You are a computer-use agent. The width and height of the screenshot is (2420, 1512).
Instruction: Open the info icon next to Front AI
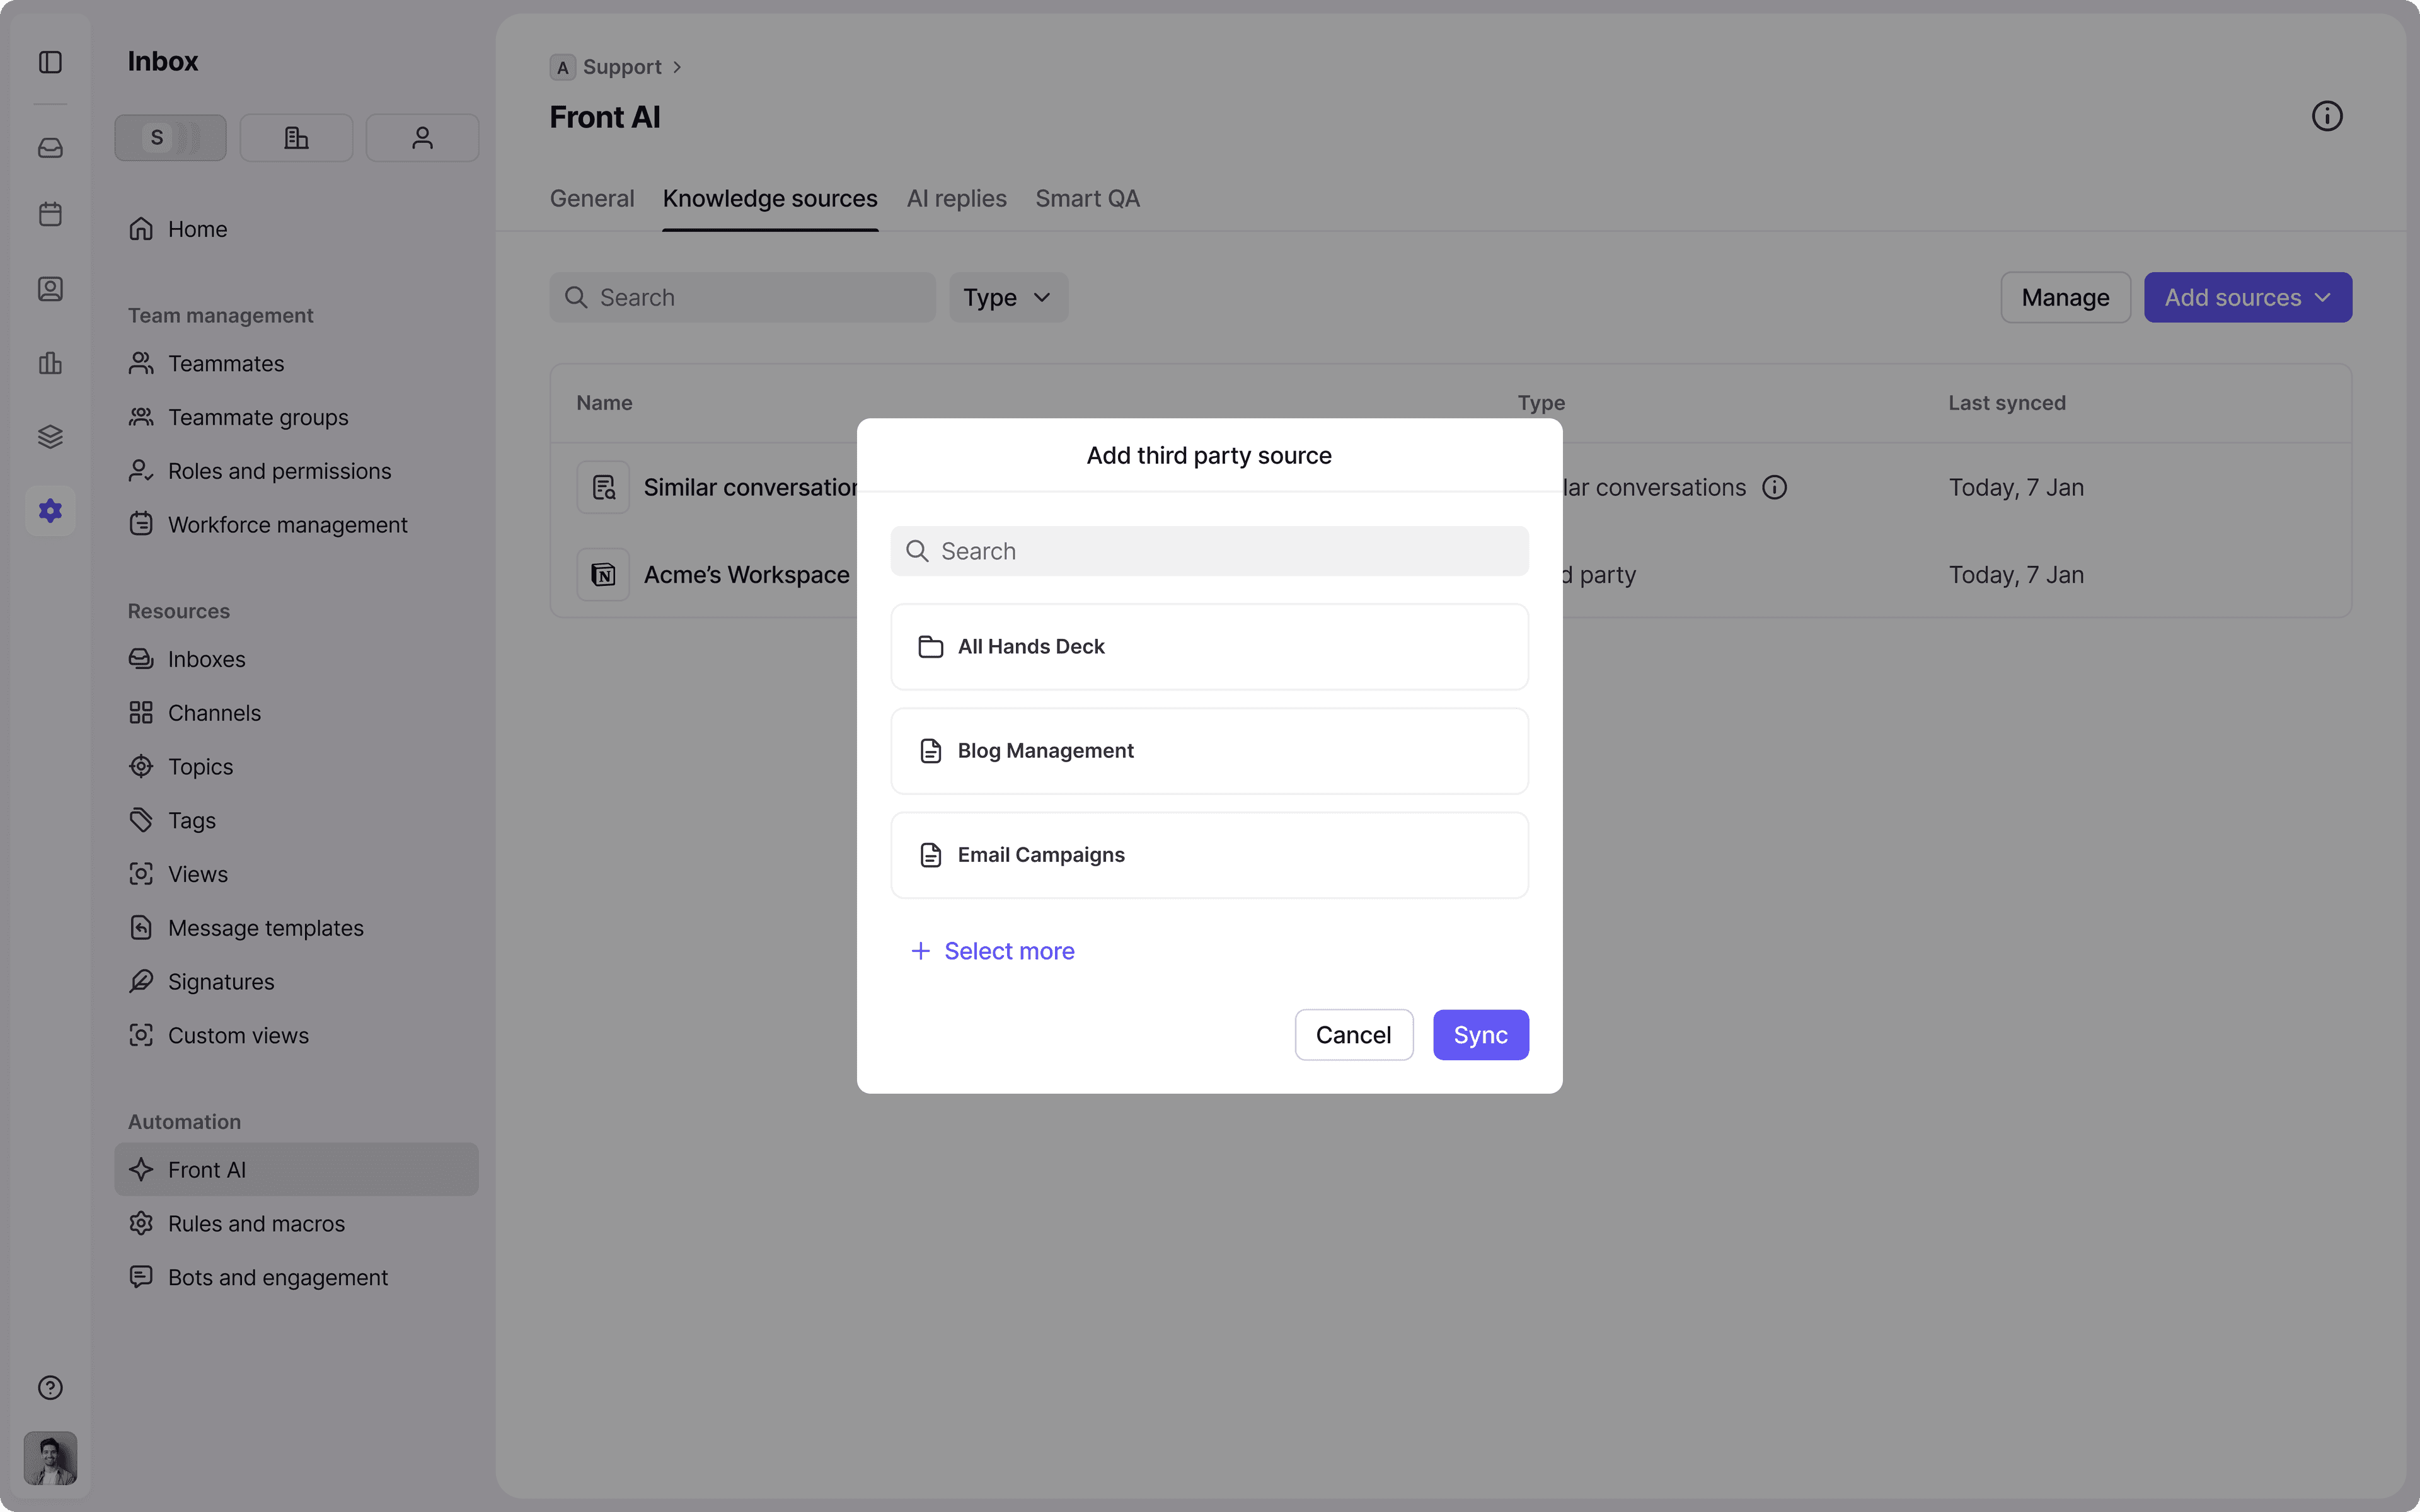[2326, 115]
